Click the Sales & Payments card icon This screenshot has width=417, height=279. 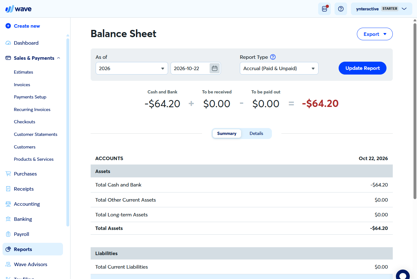click(8, 58)
